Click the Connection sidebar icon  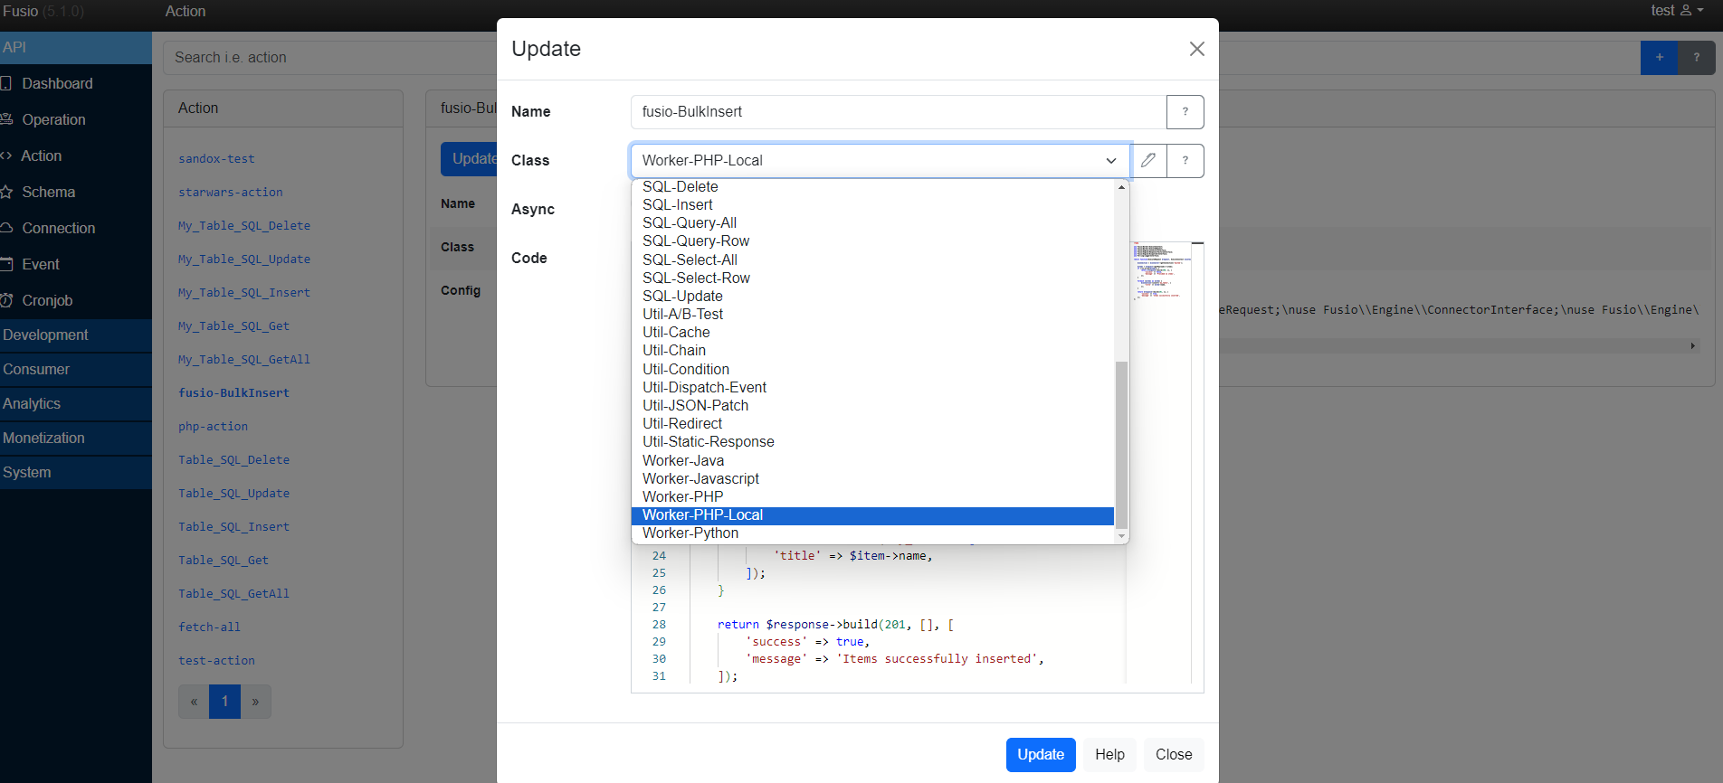[6, 228]
